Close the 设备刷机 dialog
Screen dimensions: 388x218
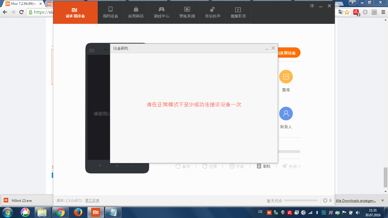273,48
